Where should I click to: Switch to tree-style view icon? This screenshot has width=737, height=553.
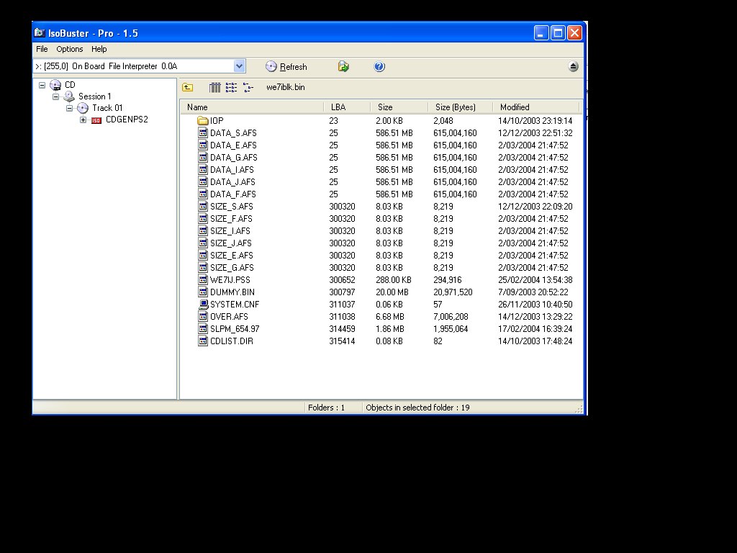tap(248, 88)
